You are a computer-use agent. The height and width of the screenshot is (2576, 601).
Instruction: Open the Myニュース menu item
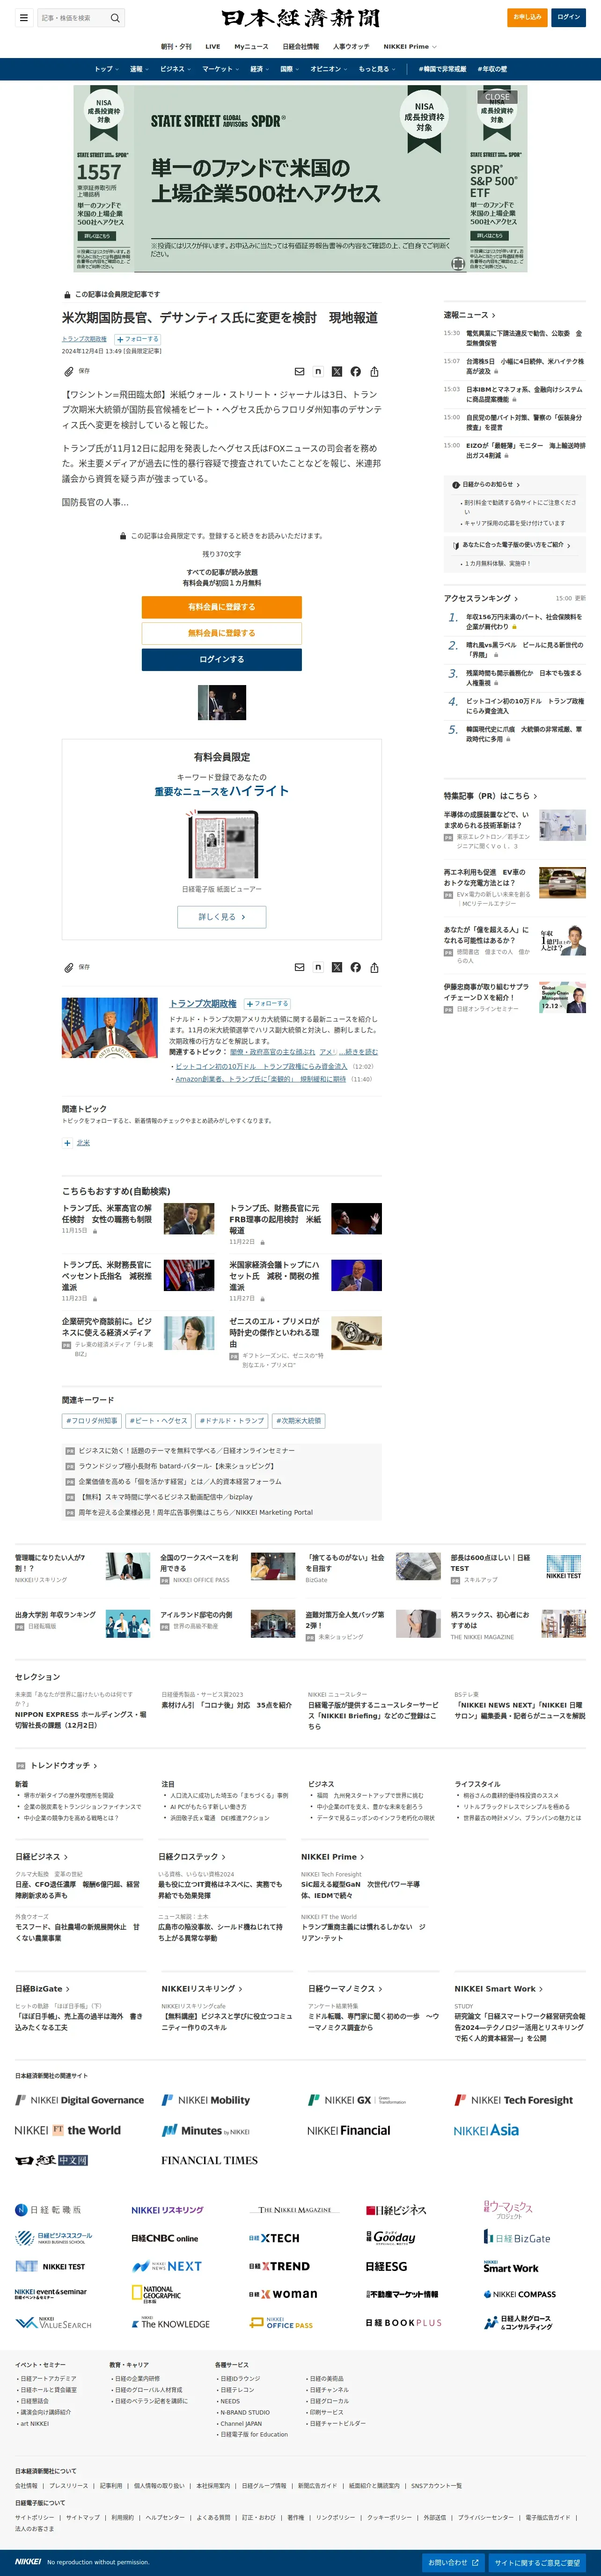[x=251, y=46]
